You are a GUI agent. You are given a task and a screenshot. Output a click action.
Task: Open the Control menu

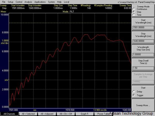(19, 2)
